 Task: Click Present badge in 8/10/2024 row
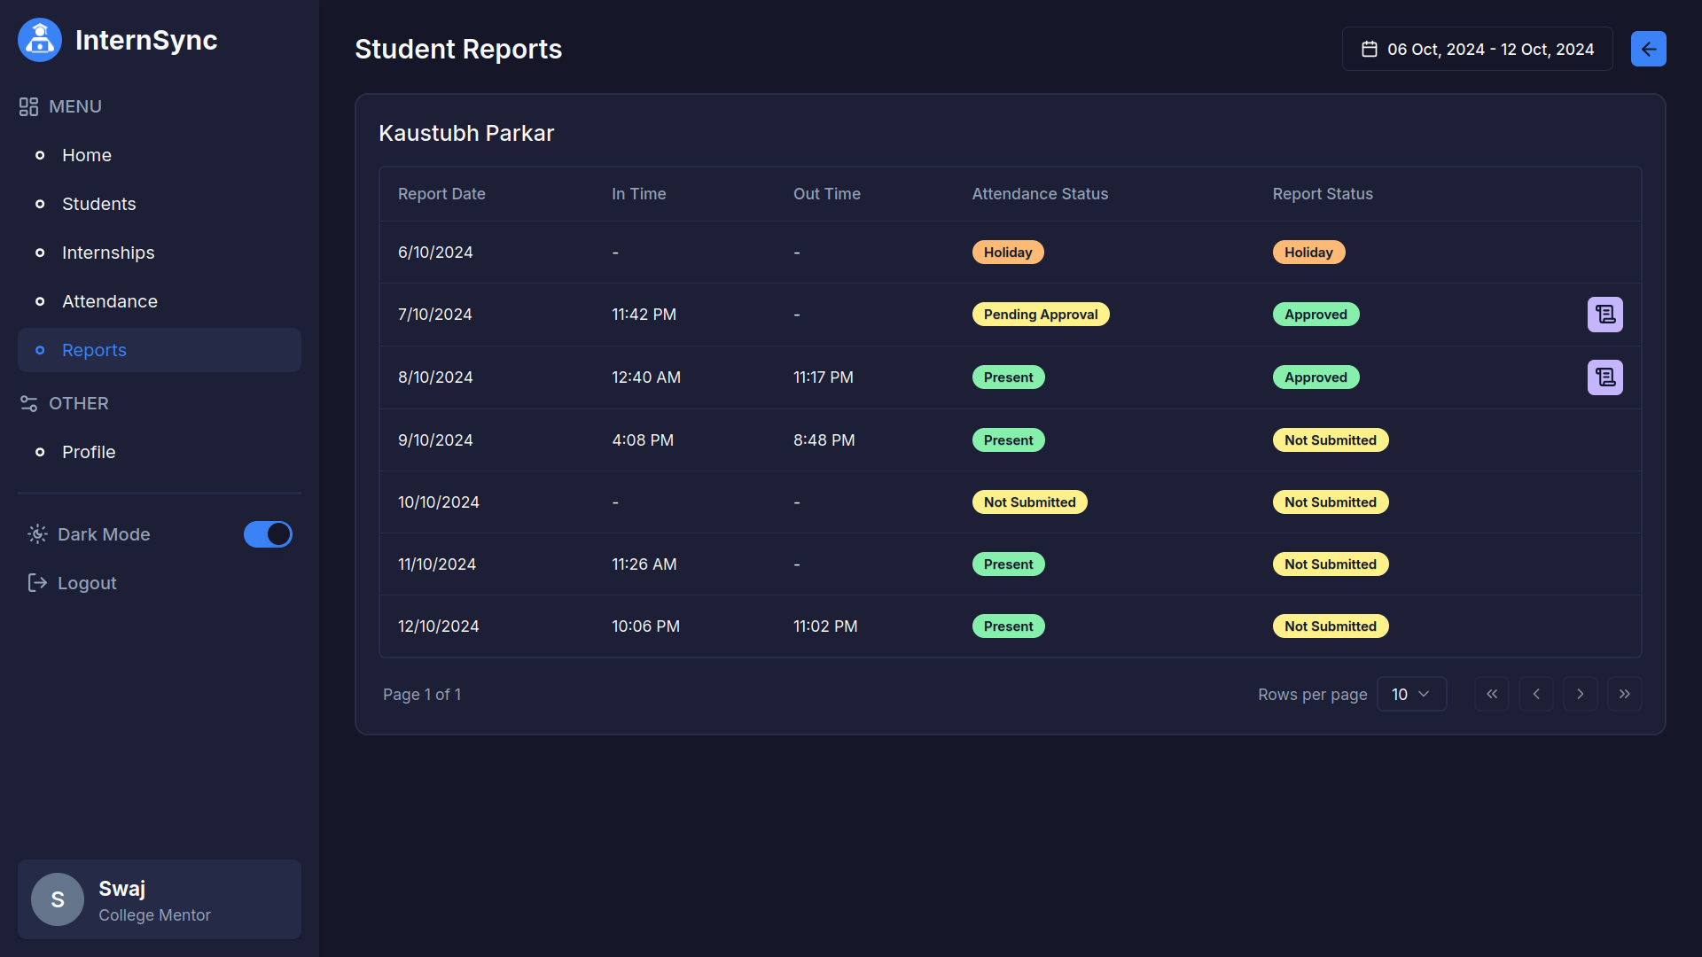(1008, 377)
